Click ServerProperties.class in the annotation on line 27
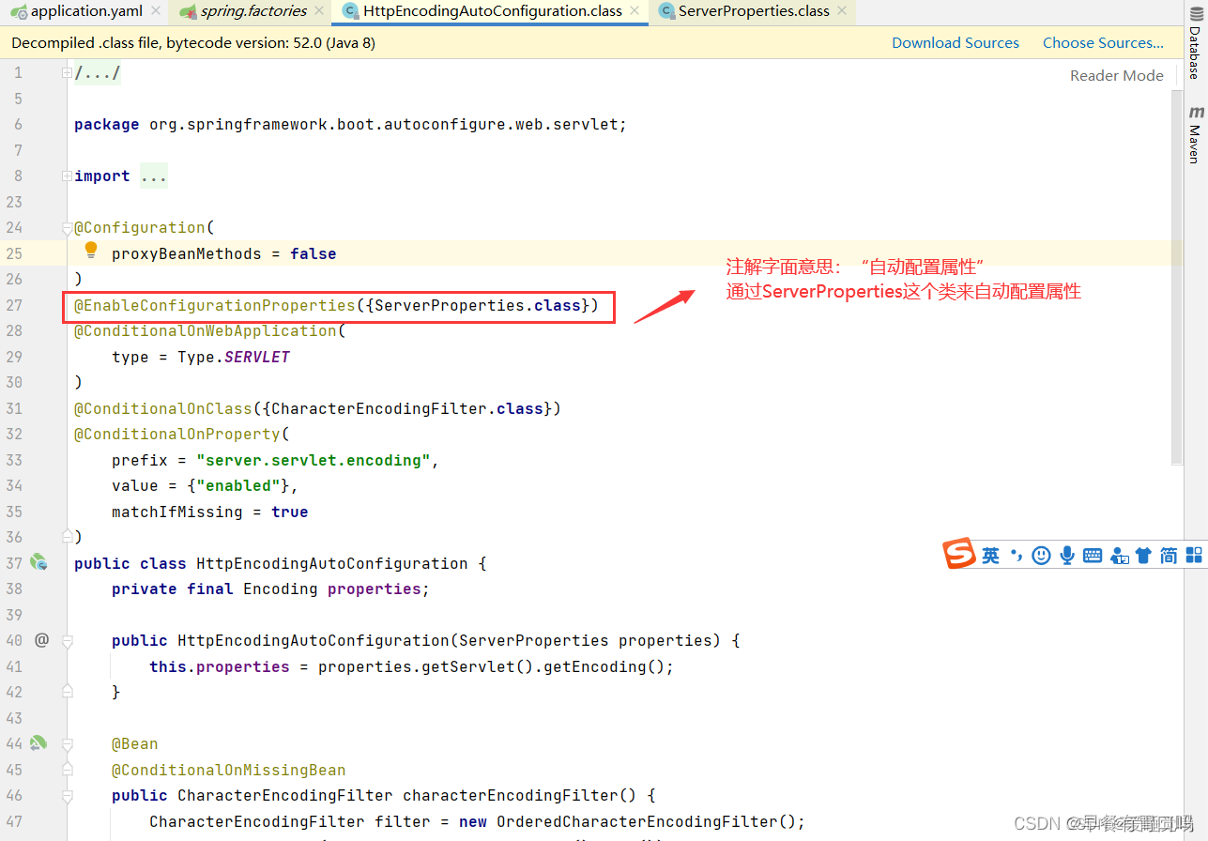The height and width of the screenshot is (841, 1208). point(477,305)
